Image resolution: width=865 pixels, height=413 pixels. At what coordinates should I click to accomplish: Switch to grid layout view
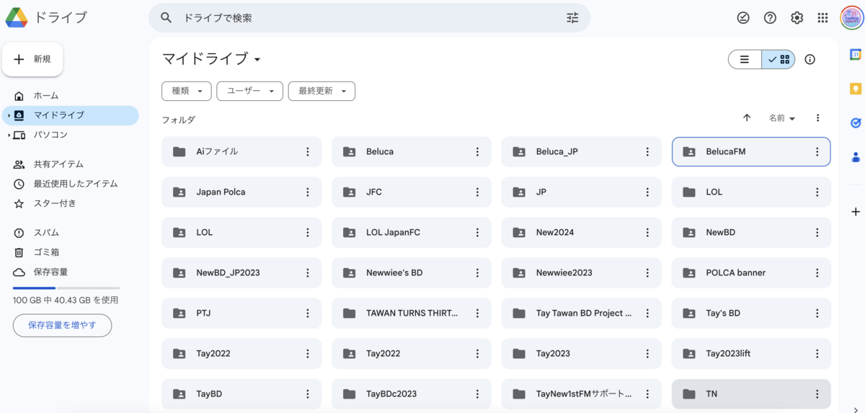778,59
